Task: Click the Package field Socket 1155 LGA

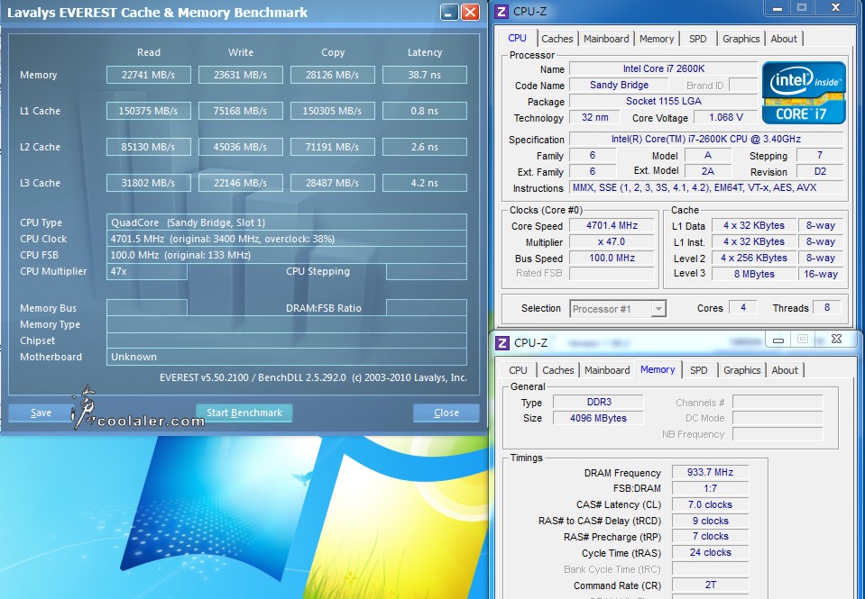Action: pyautogui.click(x=664, y=102)
